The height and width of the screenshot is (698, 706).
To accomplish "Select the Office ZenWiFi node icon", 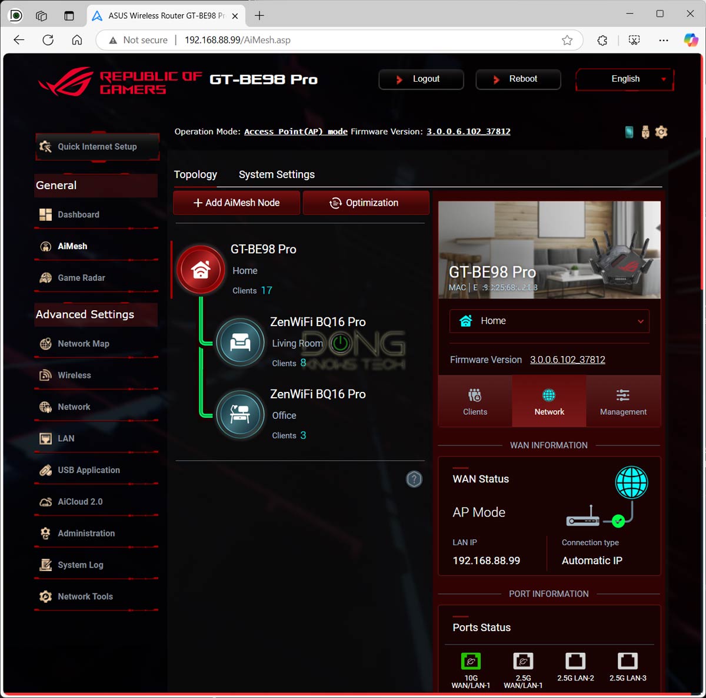I will [x=240, y=414].
